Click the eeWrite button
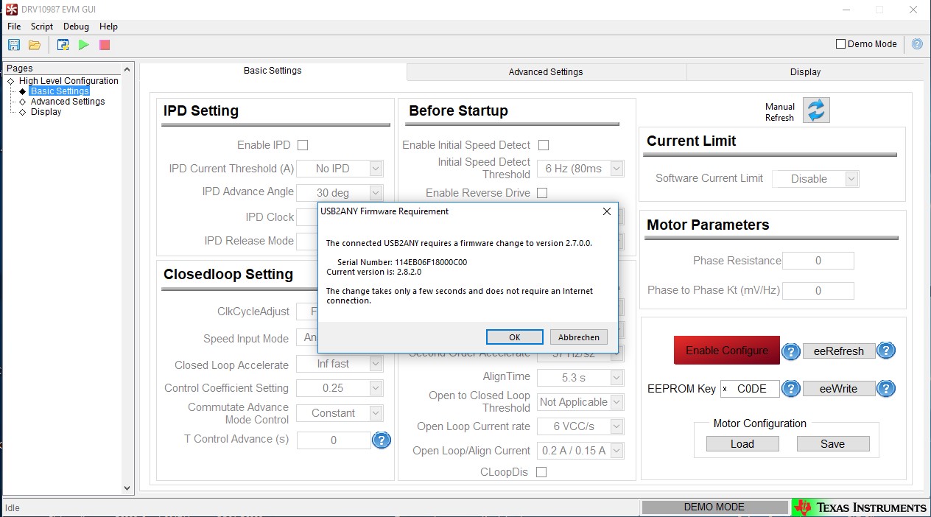Screen dimensions: 931x517 click(839, 389)
